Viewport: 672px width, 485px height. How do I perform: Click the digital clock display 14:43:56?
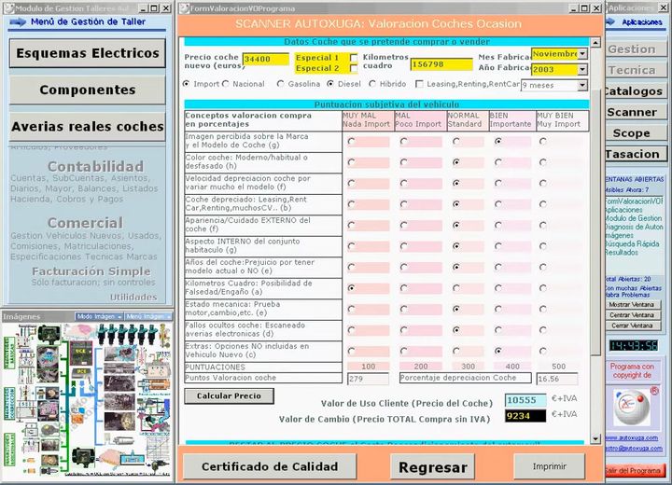point(634,346)
